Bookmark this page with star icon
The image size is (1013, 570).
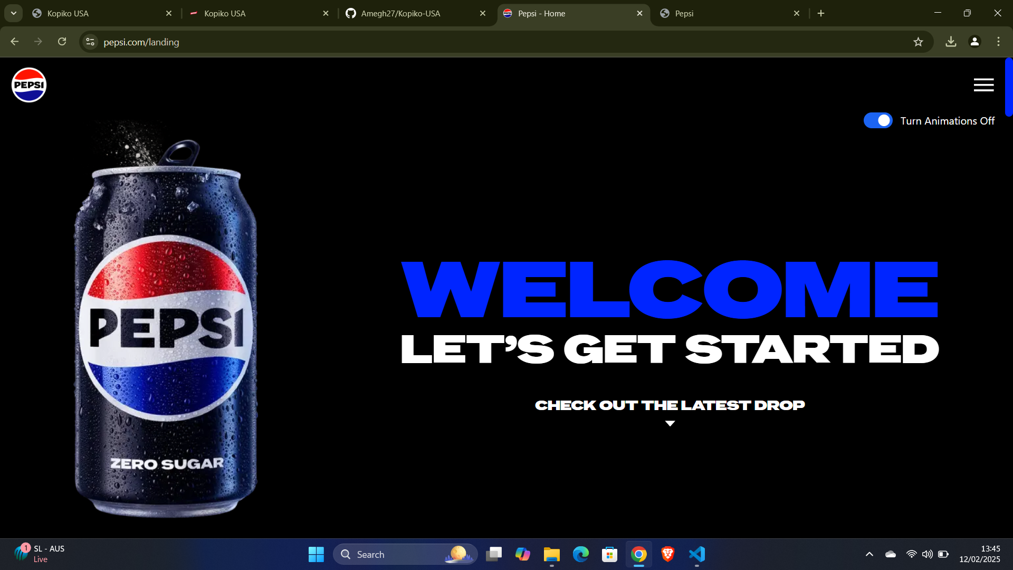coord(918,42)
